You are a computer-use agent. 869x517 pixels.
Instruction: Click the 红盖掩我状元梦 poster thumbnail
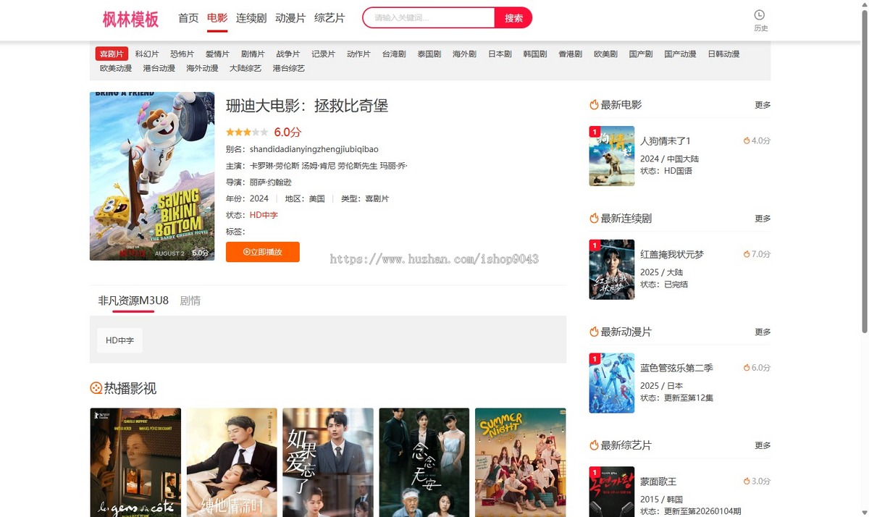point(612,270)
